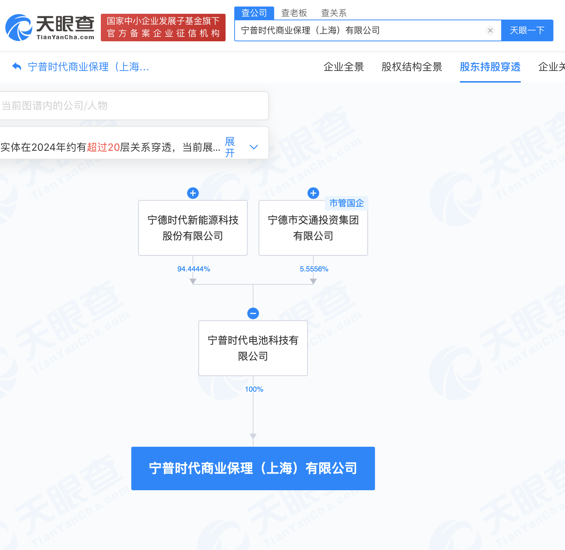The height and width of the screenshot is (550, 565).
Task: Click the 100% shareholding label
Action: 254,389
